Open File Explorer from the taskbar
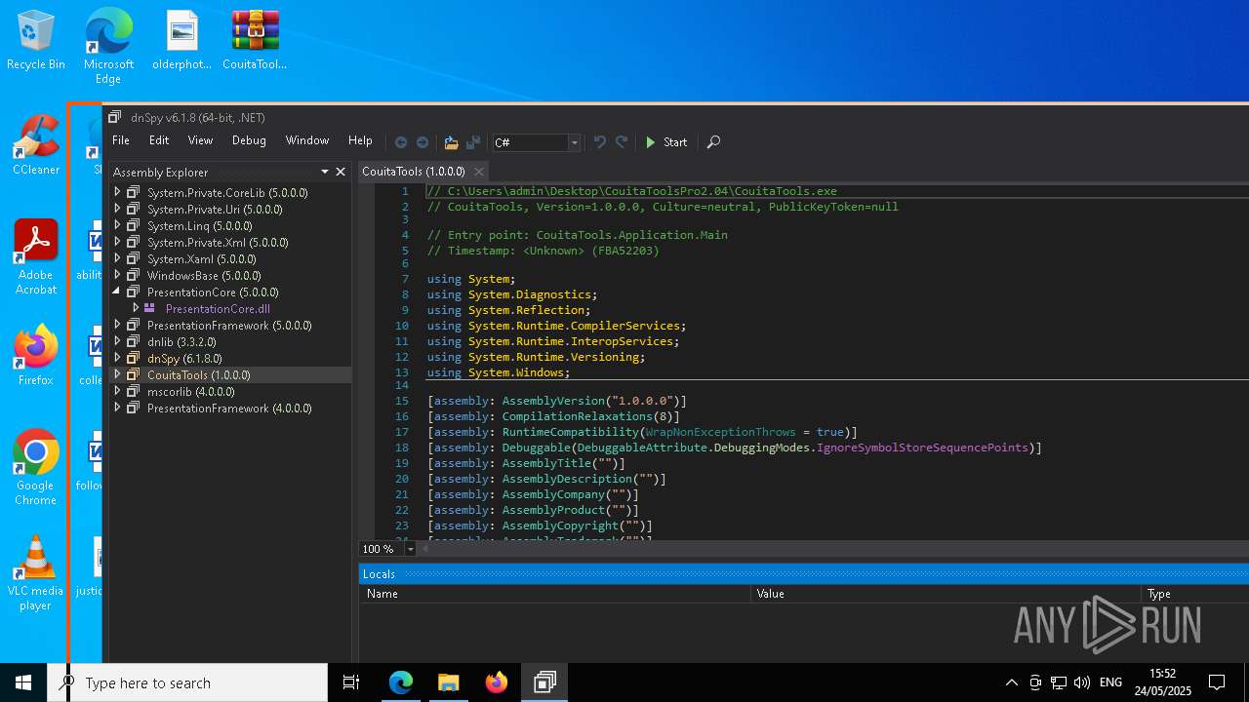The image size is (1249, 702). (x=448, y=682)
